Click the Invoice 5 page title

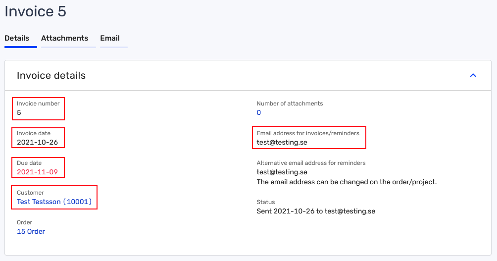tap(35, 11)
